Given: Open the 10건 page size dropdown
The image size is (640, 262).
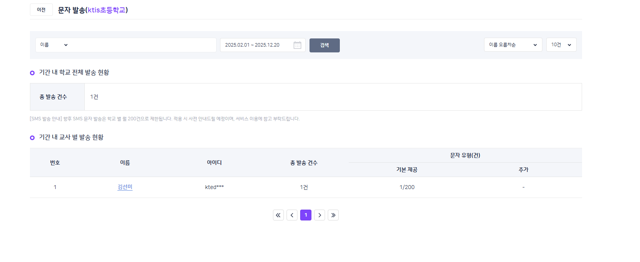Looking at the screenshot, I should [x=561, y=45].
